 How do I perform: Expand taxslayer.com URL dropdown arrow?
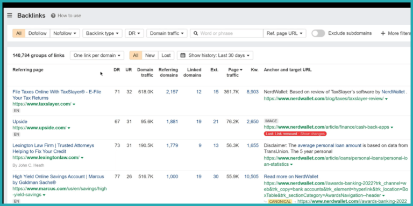pyautogui.click(x=74, y=104)
